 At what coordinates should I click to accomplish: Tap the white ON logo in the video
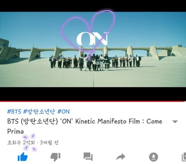tap(93, 38)
